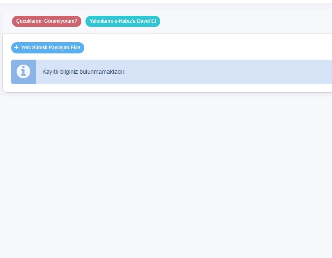Click the info icon in the notice banner

[x=24, y=72]
